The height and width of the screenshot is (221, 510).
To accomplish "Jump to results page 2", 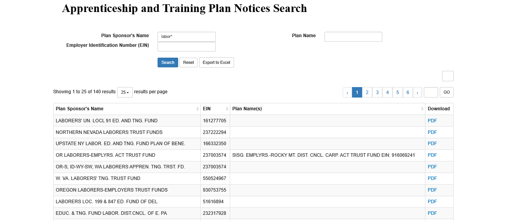I will pyautogui.click(x=367, y=92).
